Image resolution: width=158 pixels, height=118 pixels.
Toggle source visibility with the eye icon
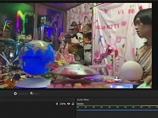(x=68, y=104)
